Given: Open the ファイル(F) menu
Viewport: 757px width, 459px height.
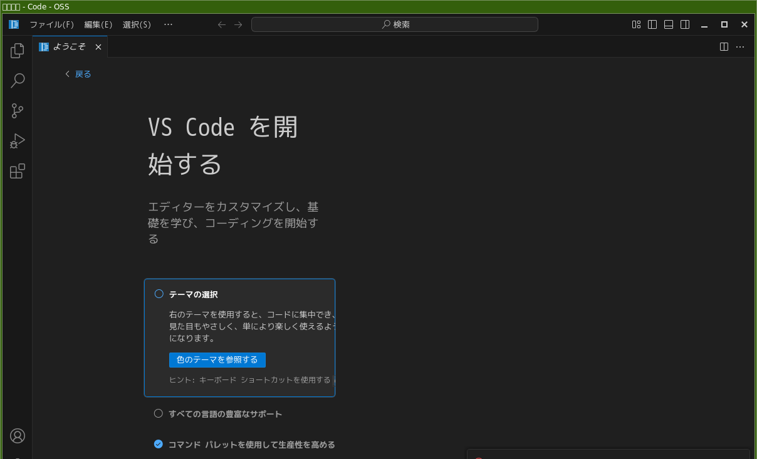Looking at the screenshot, I should click(52, 24).
